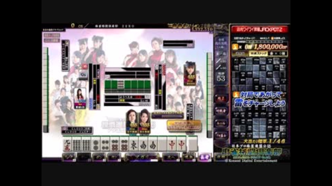Select the South wind tile next to the East tile
332x186 pixels.
pos(144,144)
